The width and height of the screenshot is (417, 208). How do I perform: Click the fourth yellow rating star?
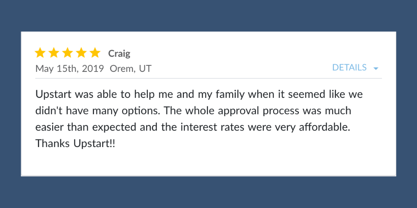81,53
